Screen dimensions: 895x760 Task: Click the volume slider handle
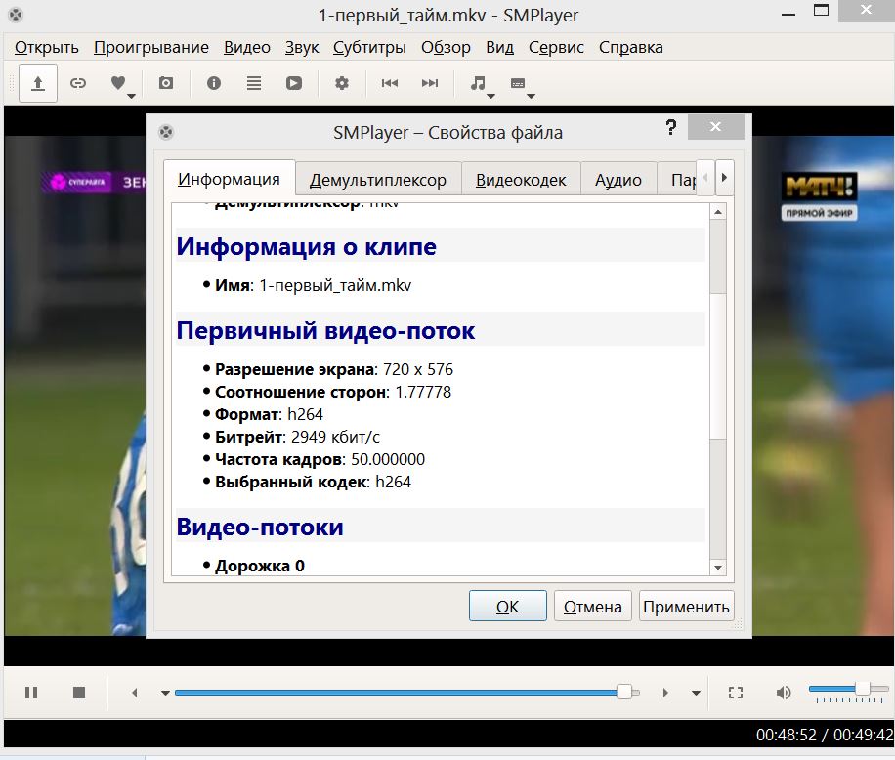(862, 689)
